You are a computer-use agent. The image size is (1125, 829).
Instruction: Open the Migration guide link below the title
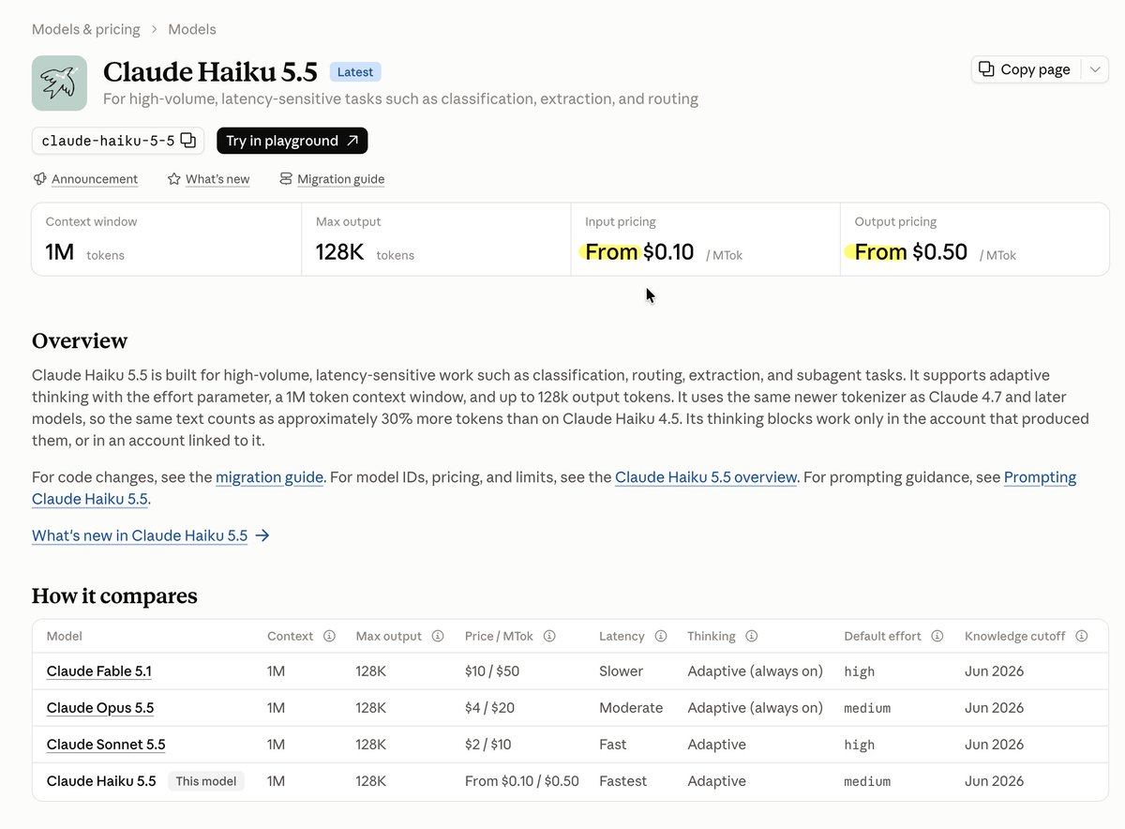341,179
